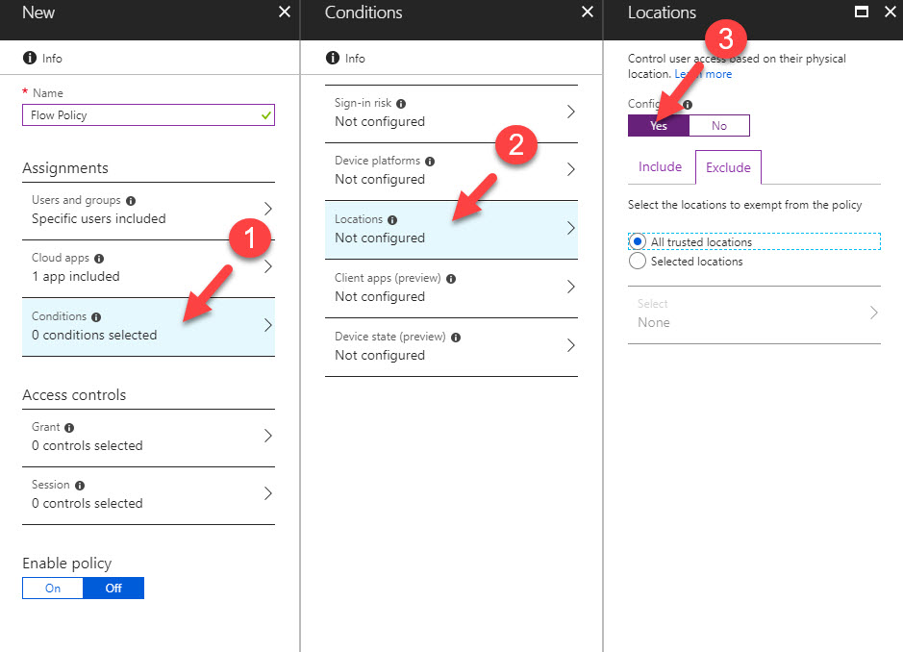Click '0 controls selected' under Session
This screenshot has width=903, height=652.
point(87,503)
